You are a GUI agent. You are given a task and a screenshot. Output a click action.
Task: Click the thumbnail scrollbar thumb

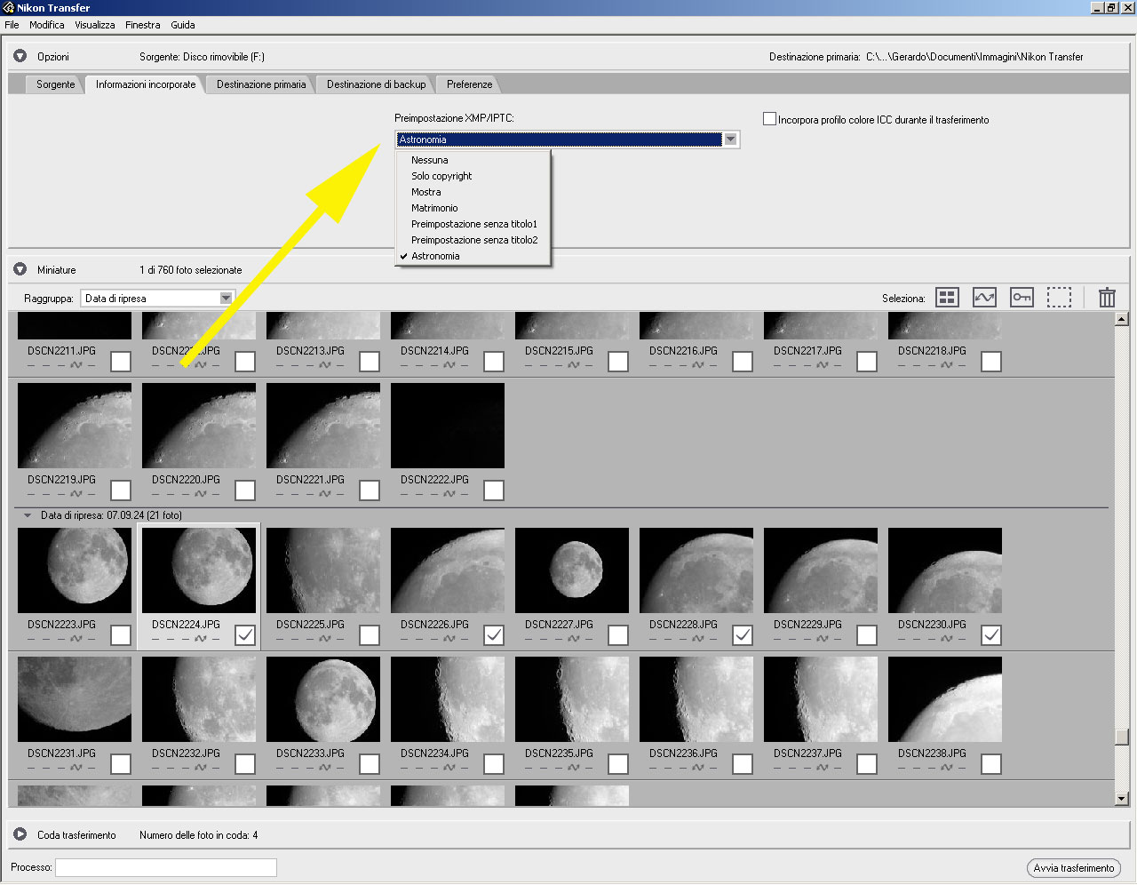pos(1122,737)
